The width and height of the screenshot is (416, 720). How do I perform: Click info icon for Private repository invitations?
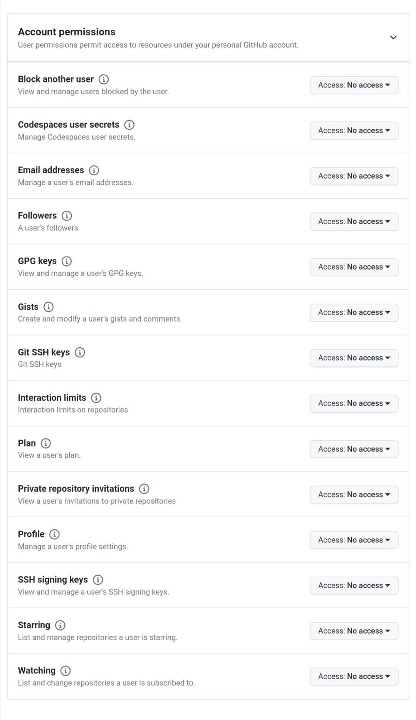click(x=144, y=489)
